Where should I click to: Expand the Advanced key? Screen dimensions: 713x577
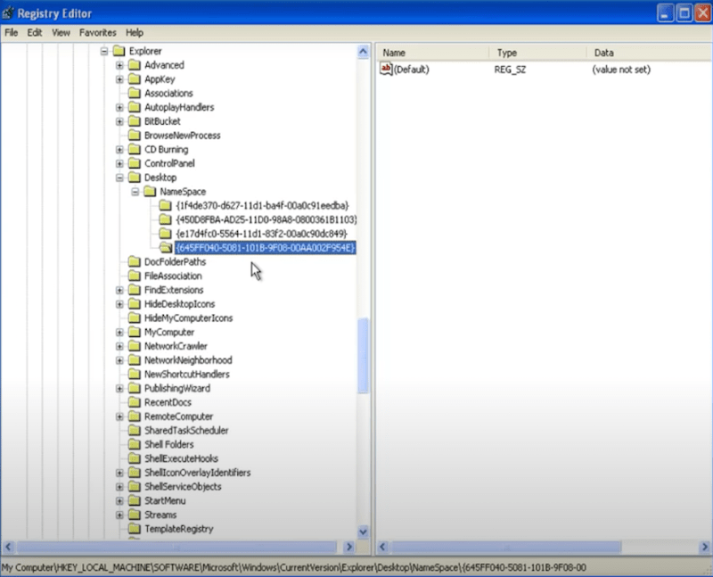[x=119, y=65]
